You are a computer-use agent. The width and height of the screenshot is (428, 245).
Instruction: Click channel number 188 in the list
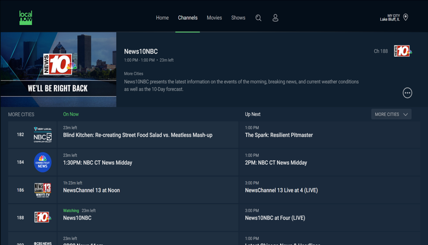pos(20,218)
